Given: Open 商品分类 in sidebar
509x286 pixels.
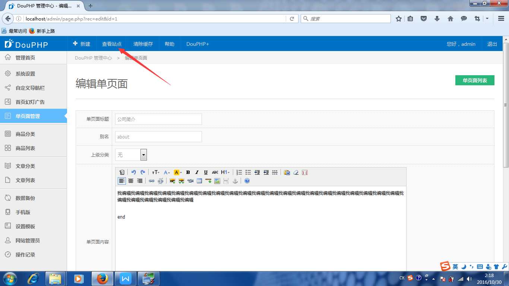Looking at the screenshot, I should [x=34, y=134].
